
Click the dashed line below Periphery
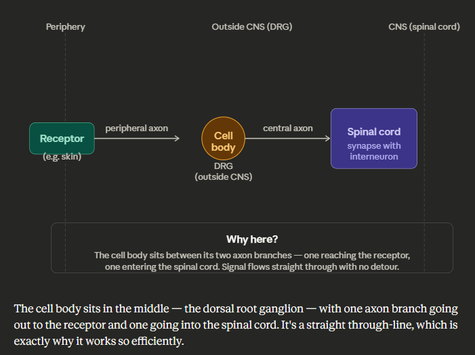[x=66, y=81]
